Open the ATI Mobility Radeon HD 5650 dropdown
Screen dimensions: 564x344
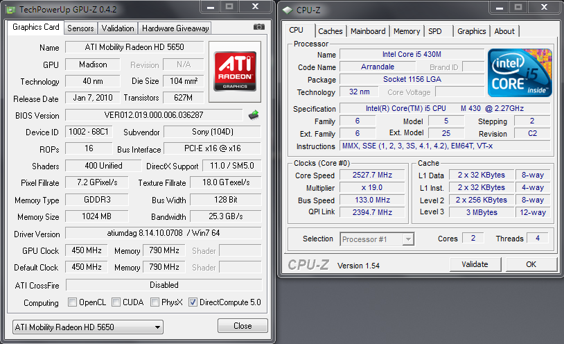click(x=88, y=327)
